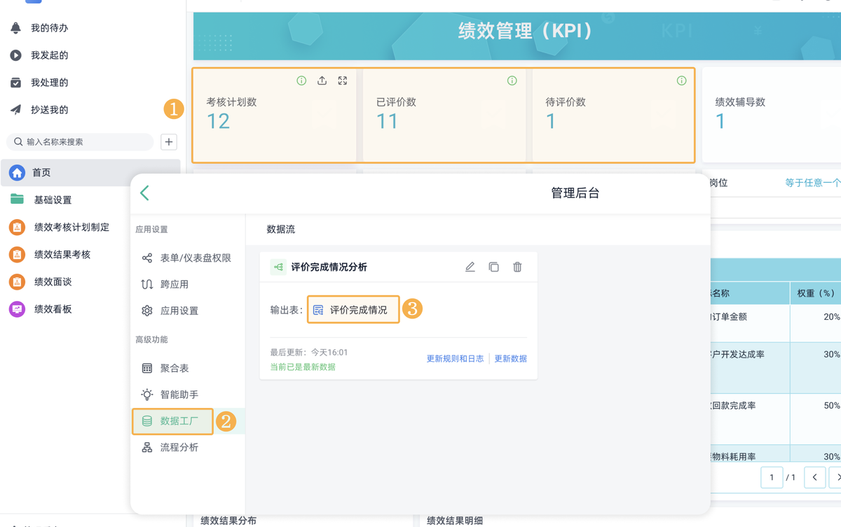
Task: Click the copy icon for 评价完成情况分析
Action: [x=494, y=267]
